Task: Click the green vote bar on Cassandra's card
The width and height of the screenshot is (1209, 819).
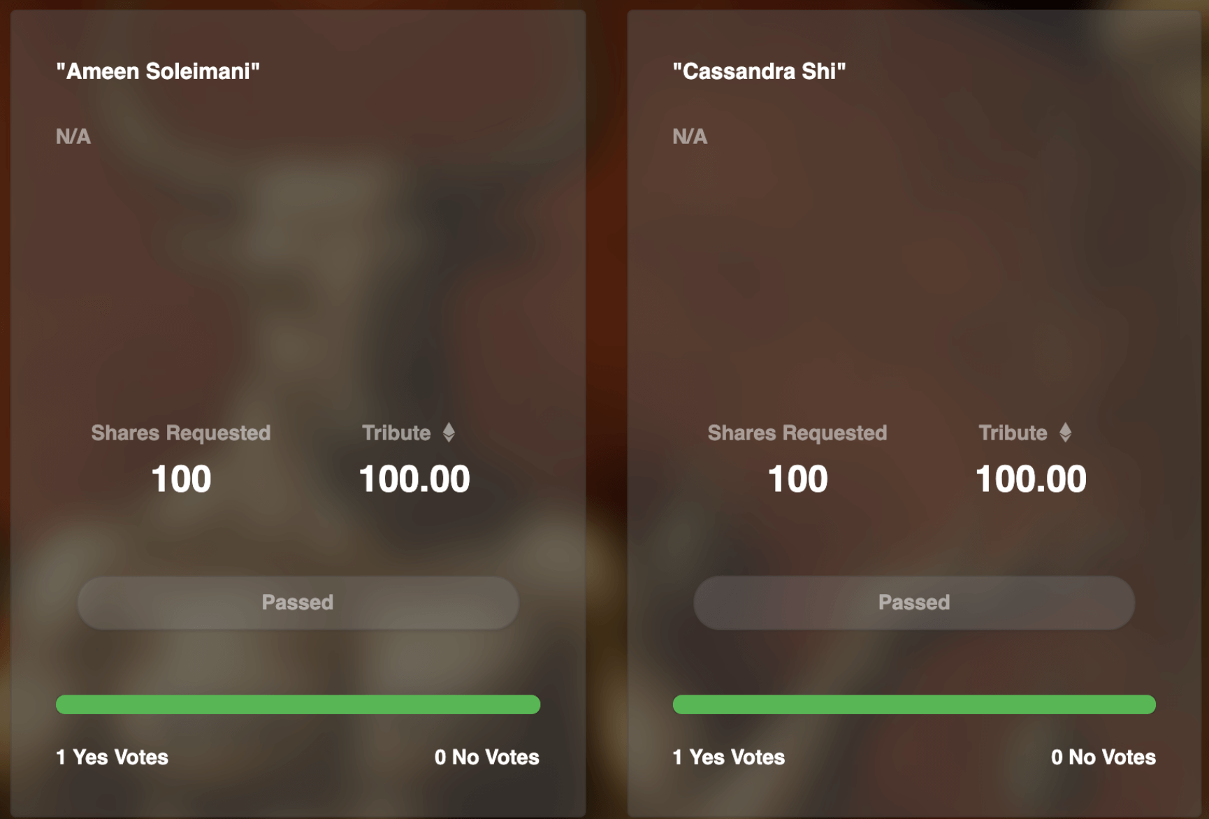Action: point(914,704)
